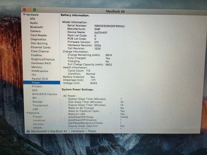
Task: Select FireWire in the sidebar
Action: pos(36,55)
